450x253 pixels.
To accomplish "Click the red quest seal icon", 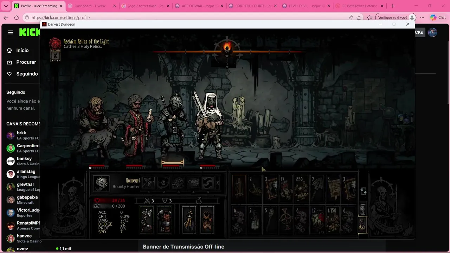I will (x=55, y=44).
